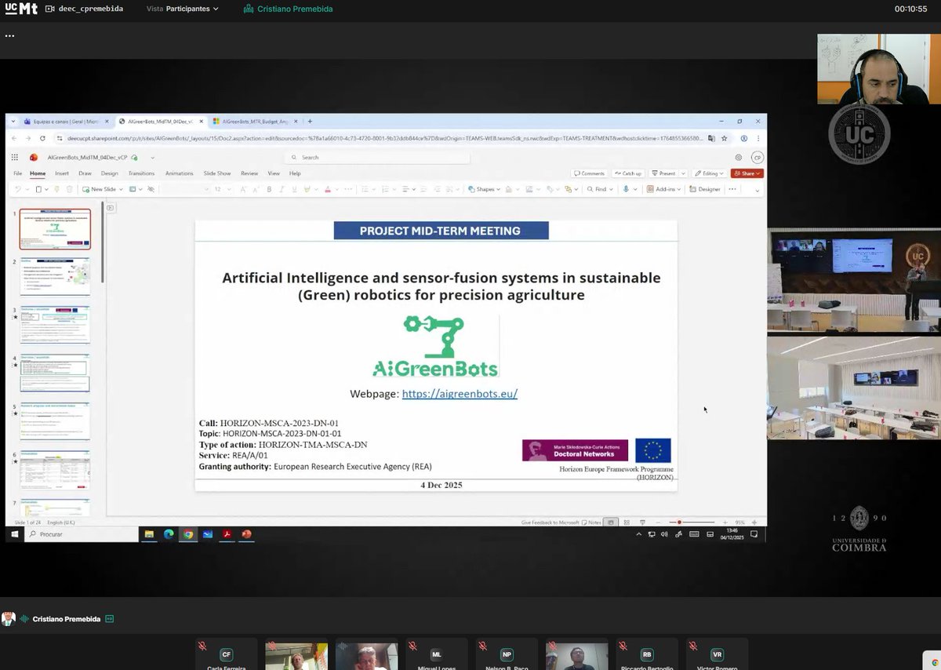Viewport: 941px width, 670px height.
Task: Click the increase font size icon
Action: [x=243, y=189]
